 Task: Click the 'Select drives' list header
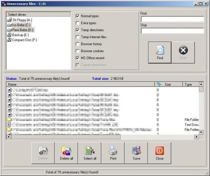pos(38,14)
